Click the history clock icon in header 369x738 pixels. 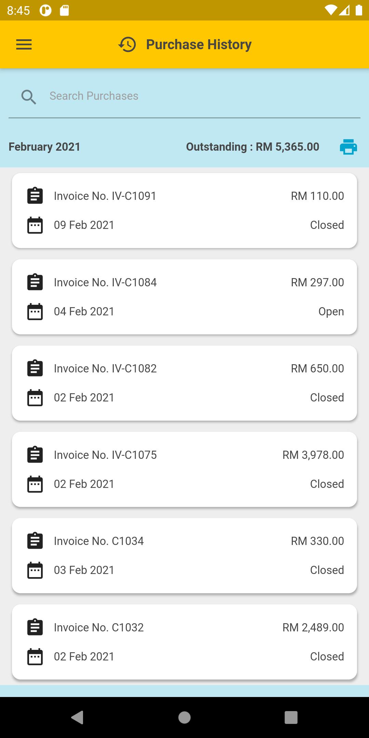[x=127, y=44]
